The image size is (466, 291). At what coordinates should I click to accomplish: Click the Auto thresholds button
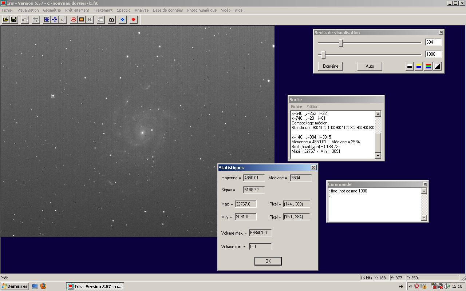coord(370,66)
